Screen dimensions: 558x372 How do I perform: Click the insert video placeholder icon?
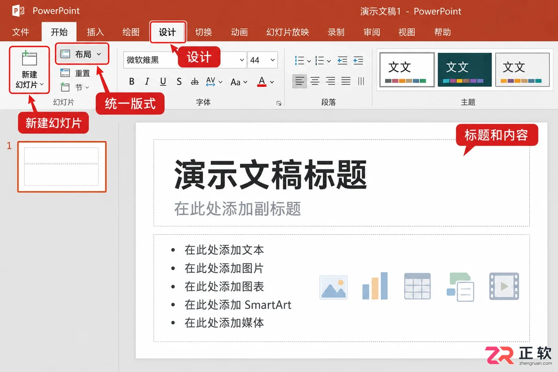point(504,286)
